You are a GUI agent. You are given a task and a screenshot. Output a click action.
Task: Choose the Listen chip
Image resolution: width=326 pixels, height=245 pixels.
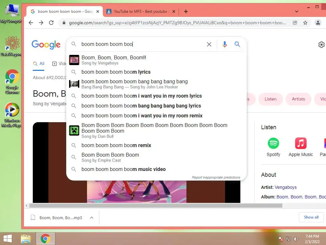point(271,99)
